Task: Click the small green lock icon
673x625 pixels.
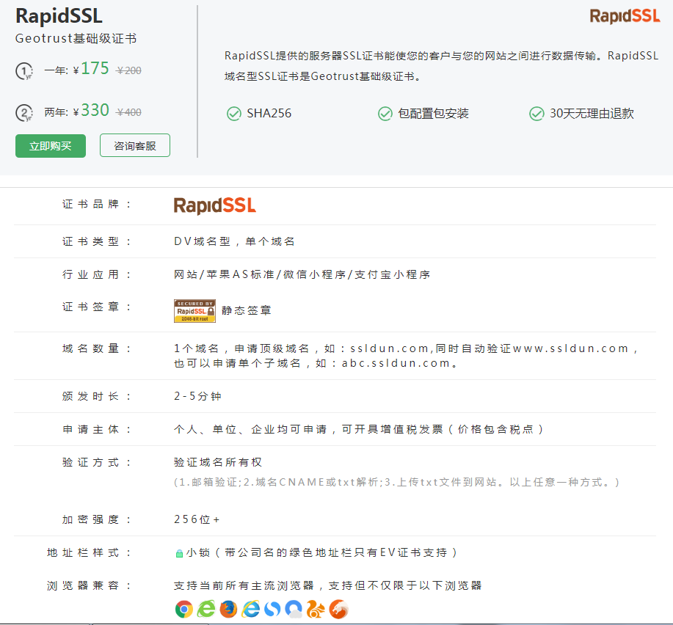Action: tap(179, 553)
